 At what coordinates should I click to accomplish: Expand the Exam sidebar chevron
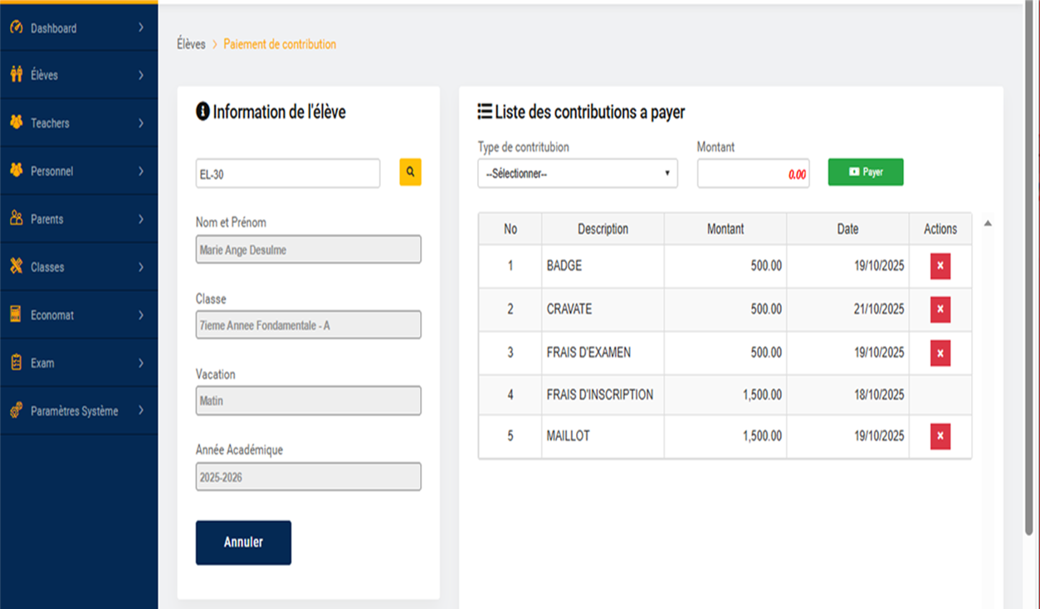coord(141,363)
